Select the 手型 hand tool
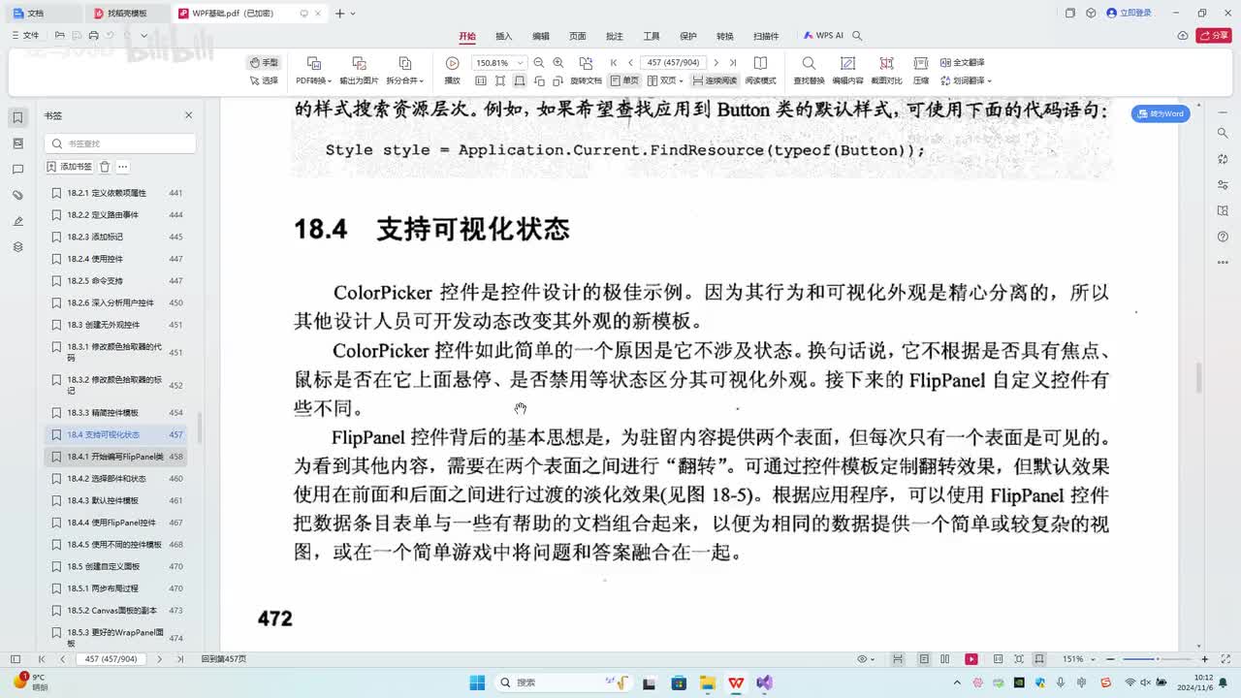The height and width of the screenshot is (698, 1241). click(264, 62)
